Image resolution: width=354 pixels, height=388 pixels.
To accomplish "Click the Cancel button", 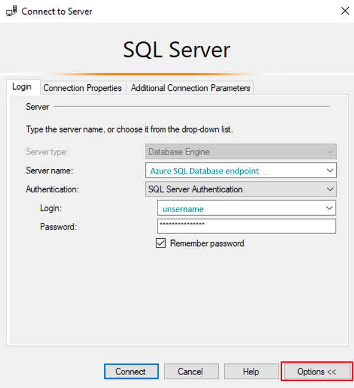I will [191, 371].
